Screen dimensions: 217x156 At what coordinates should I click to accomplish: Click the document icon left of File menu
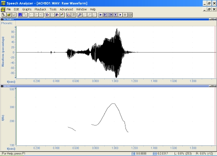tap(3, 9)
